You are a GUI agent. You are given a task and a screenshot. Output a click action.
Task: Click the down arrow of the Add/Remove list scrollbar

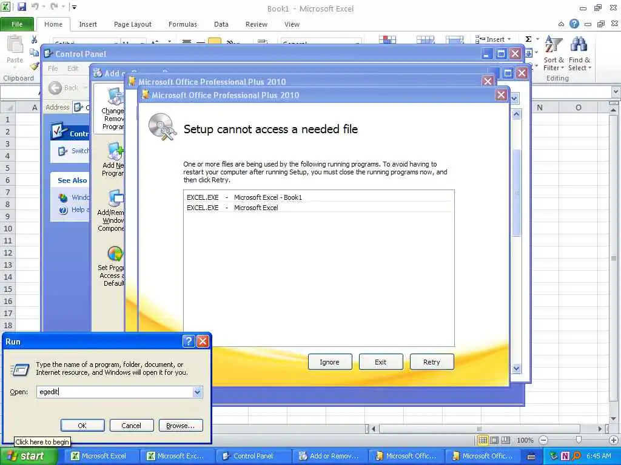(517, 369)
